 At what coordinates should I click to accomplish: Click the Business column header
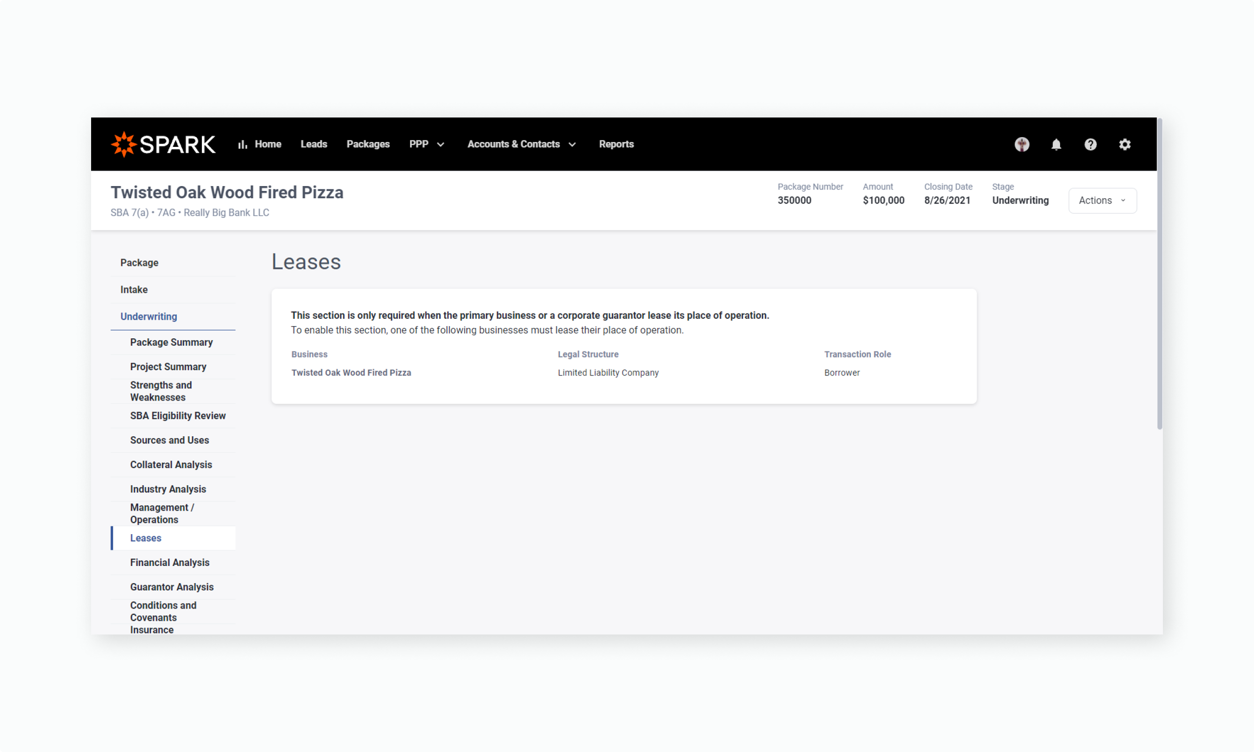point(309,354)
